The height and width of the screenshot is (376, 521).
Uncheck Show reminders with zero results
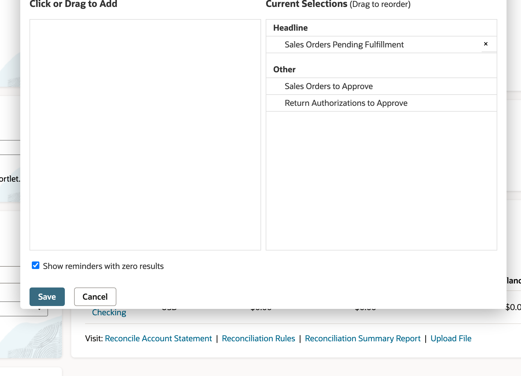coord(36,265)
